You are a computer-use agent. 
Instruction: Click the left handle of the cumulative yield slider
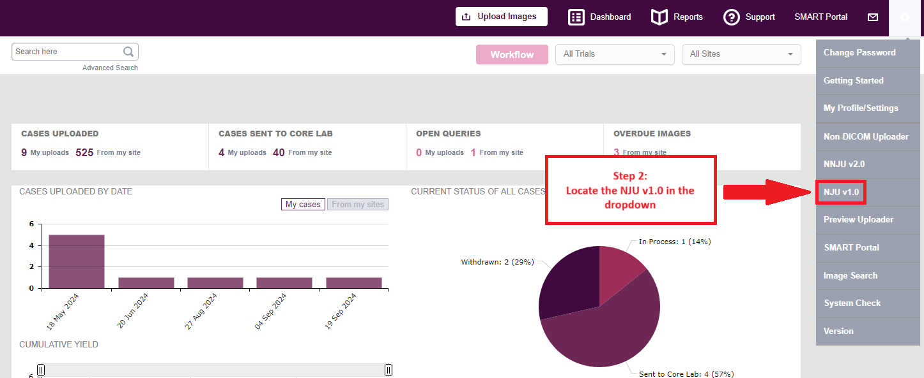click(41, 370)
